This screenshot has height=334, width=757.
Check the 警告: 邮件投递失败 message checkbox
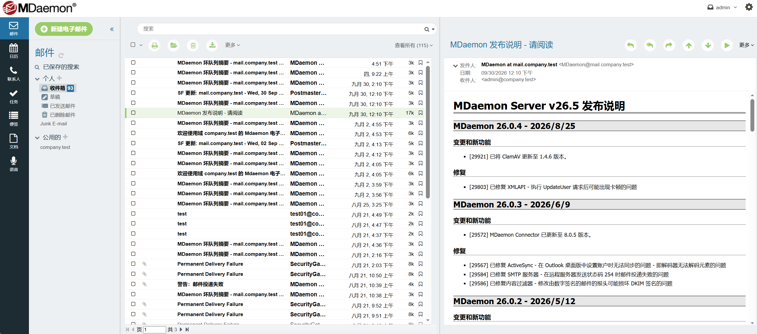tap(133, 284)
